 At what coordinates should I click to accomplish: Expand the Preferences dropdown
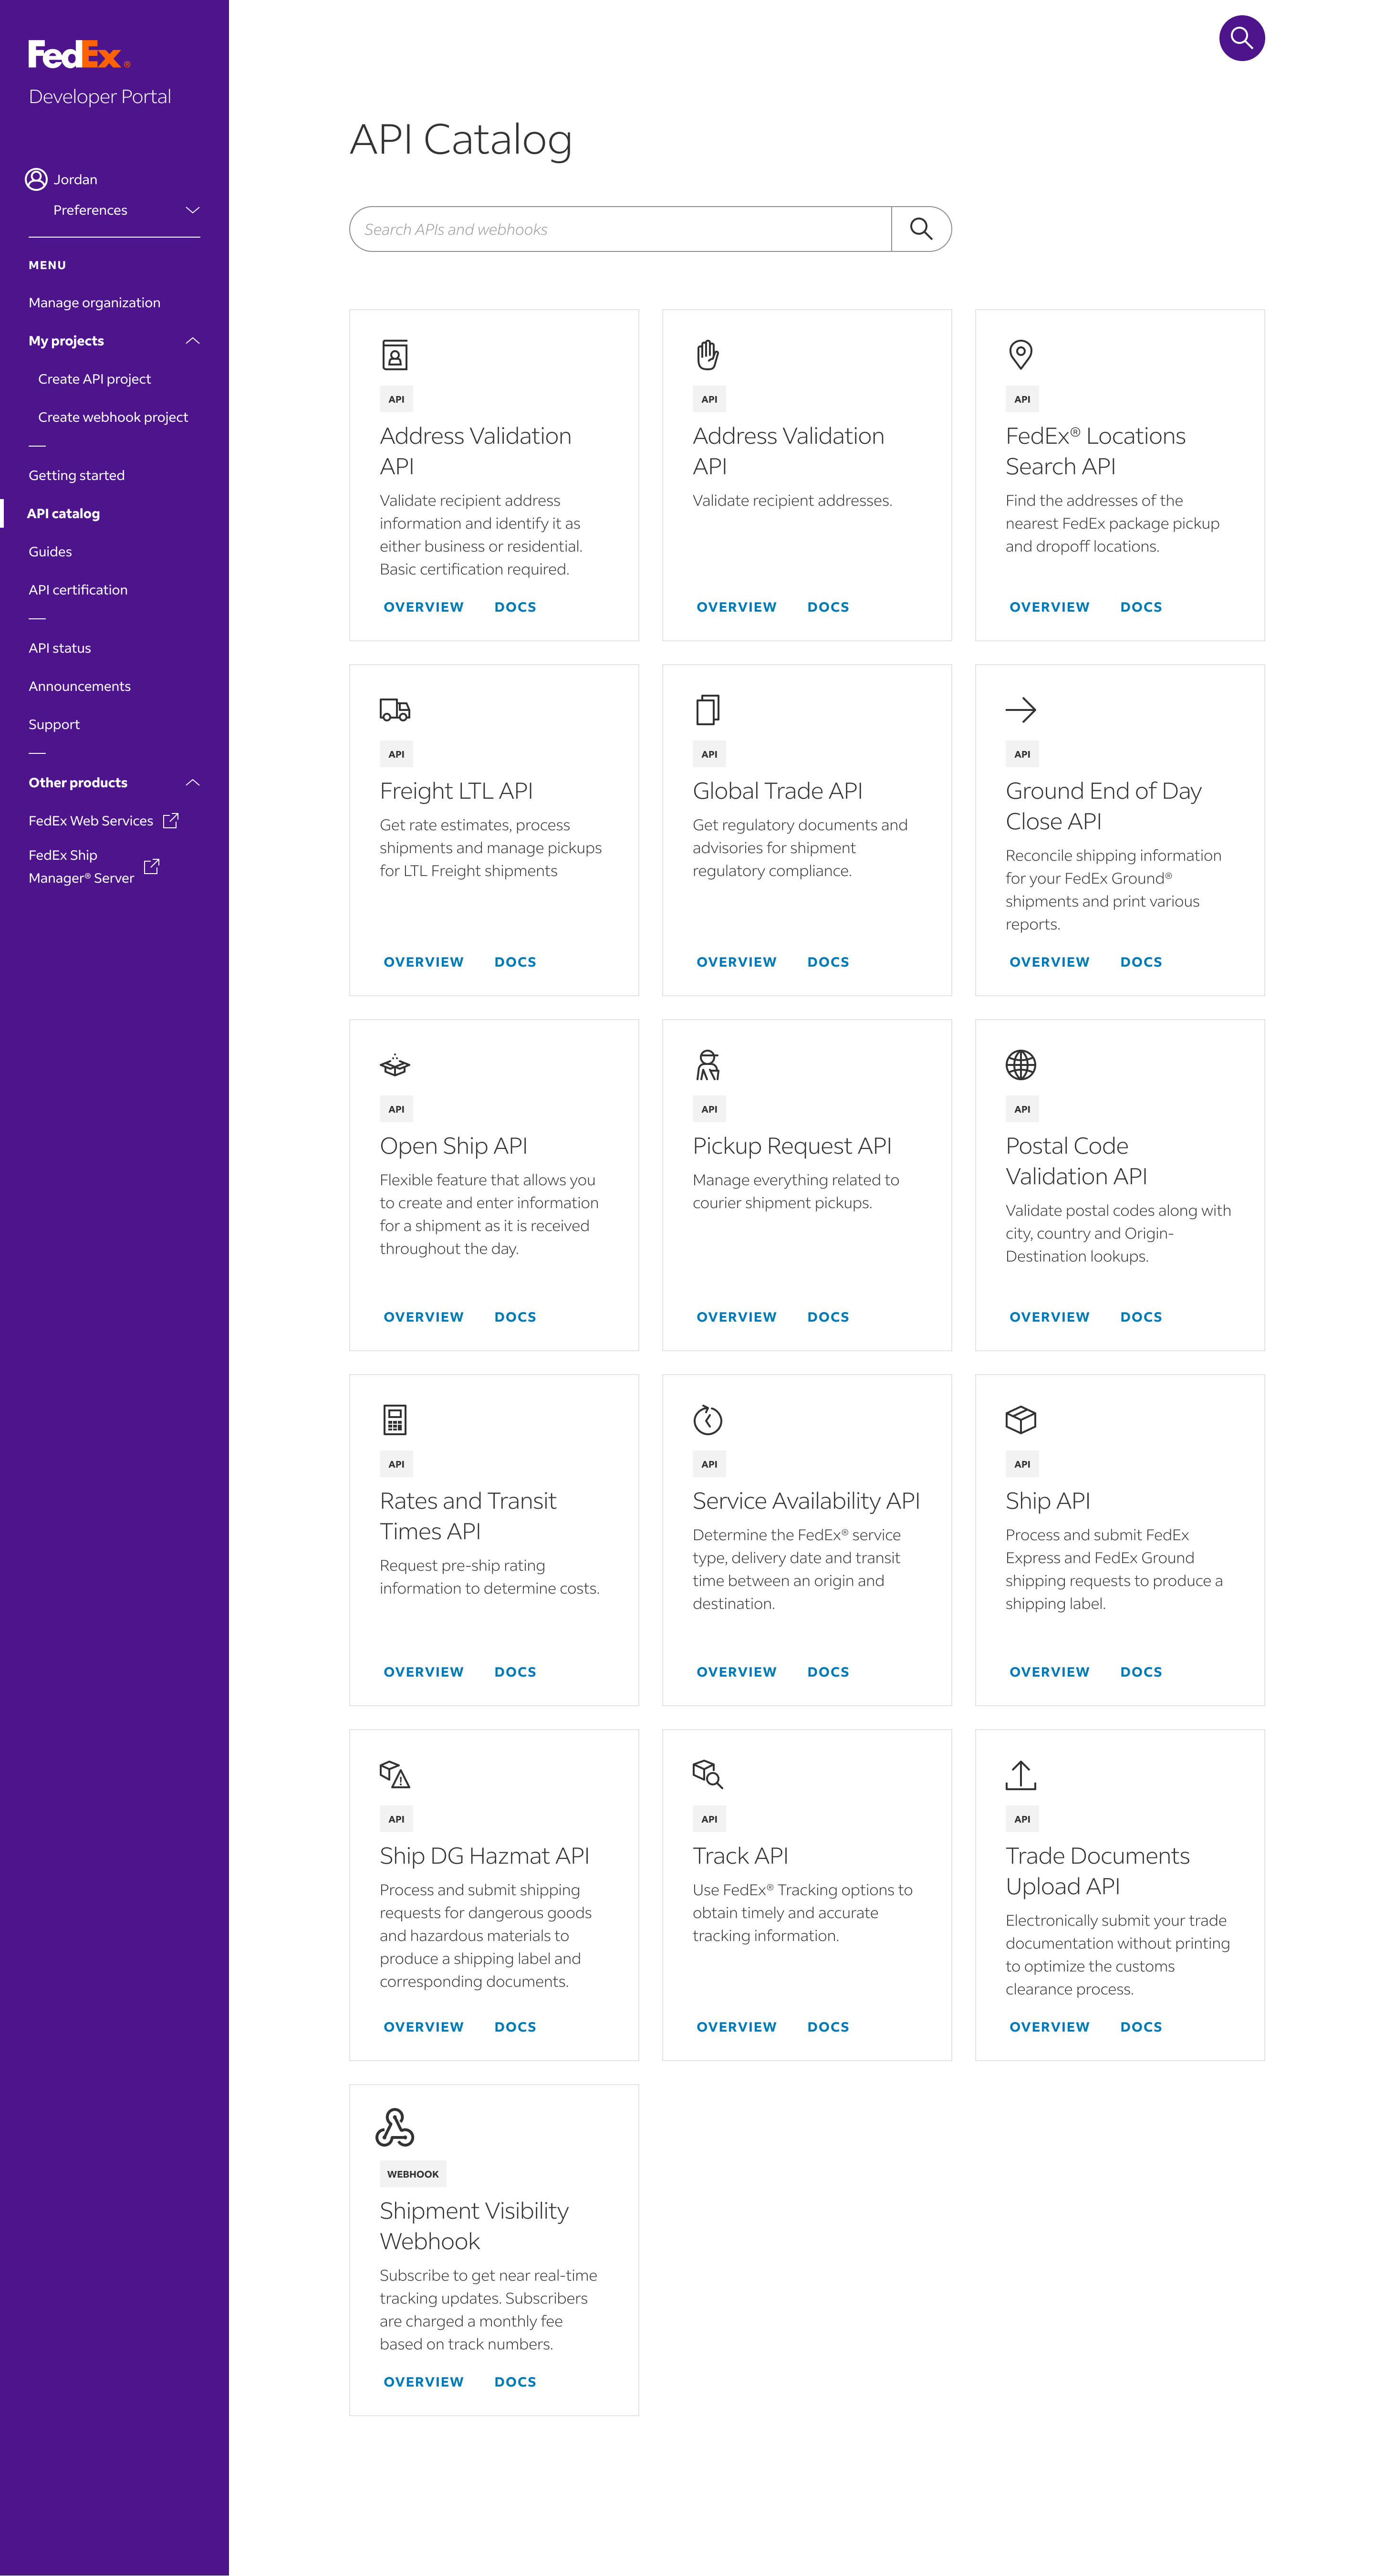click(x=191, y=210)
